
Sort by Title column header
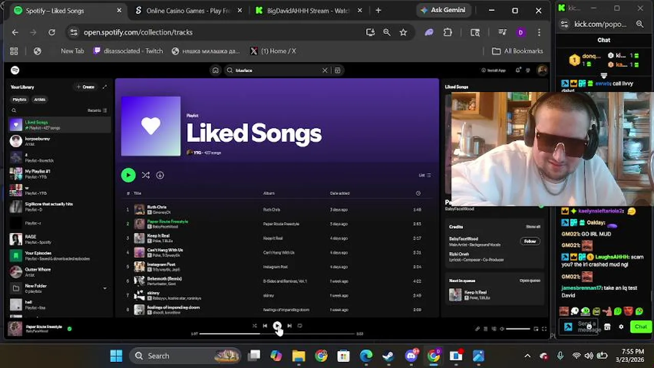tap(137, 193)
